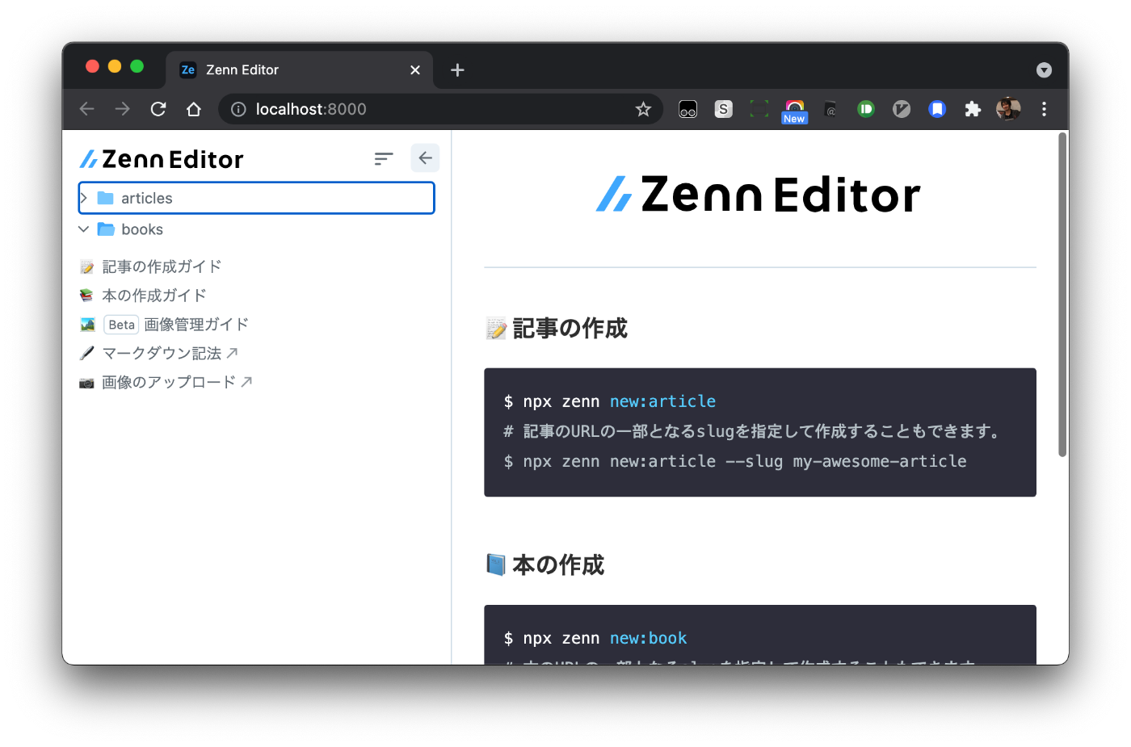
Task: Open the user profile avatar
Action: pyautogui.click(x=1008, y=109)
